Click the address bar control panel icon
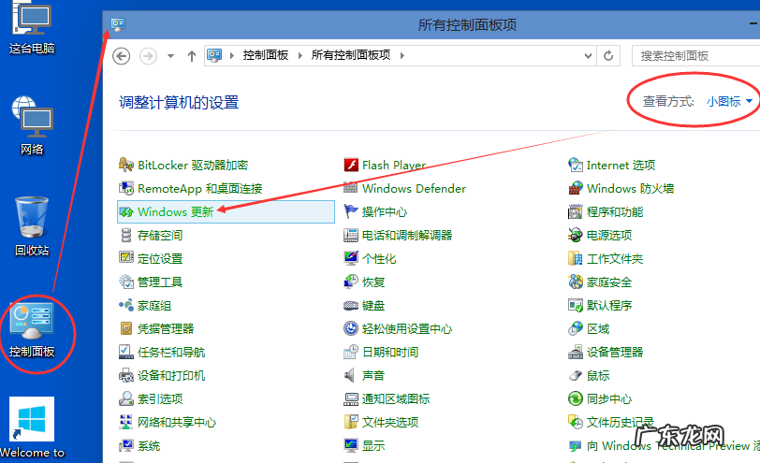This screenshot has height=463, width=760. [x=214, y=55]
